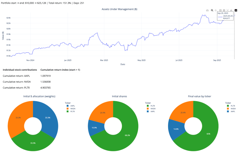Toggle AAPL in Initial $ allocation legend

pyautogui.click(x=72, y=105)
